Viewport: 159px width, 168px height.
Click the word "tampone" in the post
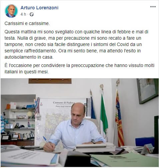coord(14,45)
